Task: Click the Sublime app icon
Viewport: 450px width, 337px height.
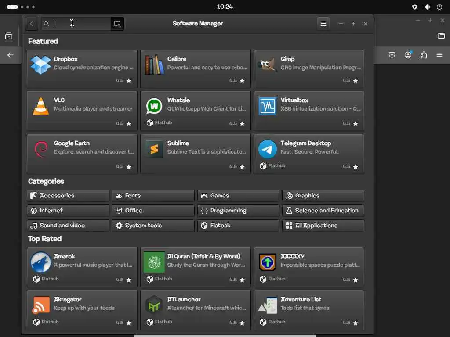Action: [x=154, y=149]
